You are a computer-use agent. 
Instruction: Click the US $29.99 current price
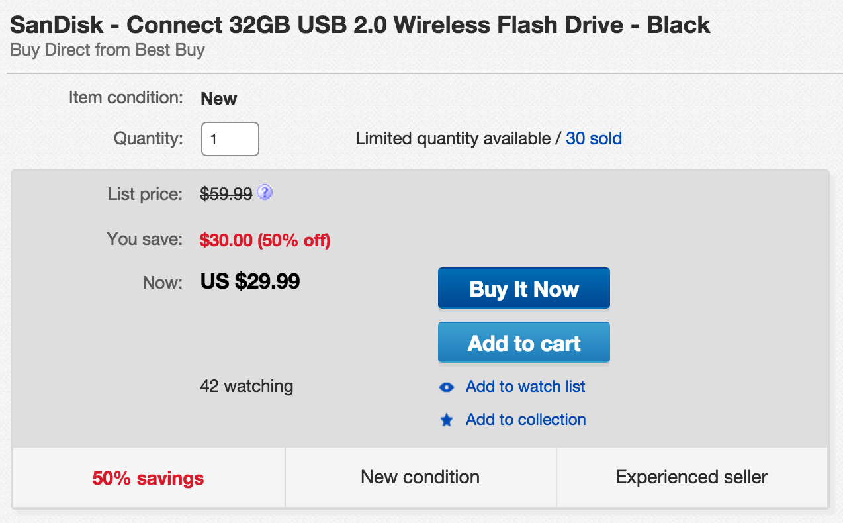(250, 281)
